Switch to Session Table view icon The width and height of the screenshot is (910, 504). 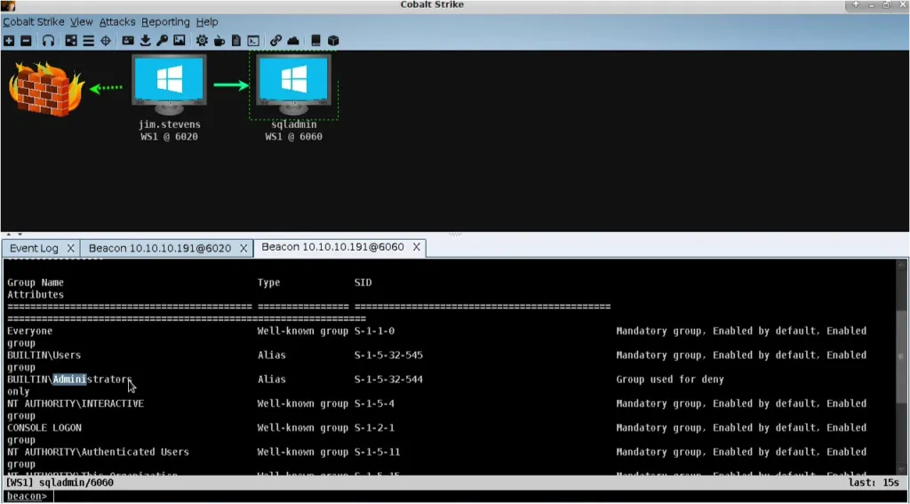pyautogui.click(x=88, y=41)
